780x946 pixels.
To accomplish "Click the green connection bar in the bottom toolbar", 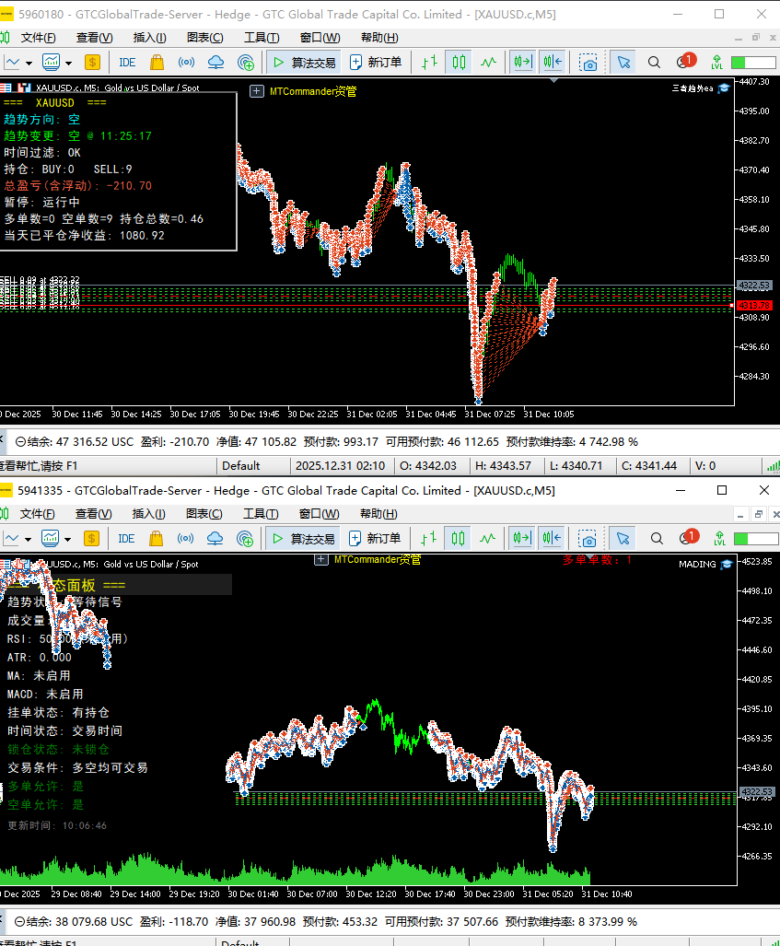I will [x=756, y=538].
